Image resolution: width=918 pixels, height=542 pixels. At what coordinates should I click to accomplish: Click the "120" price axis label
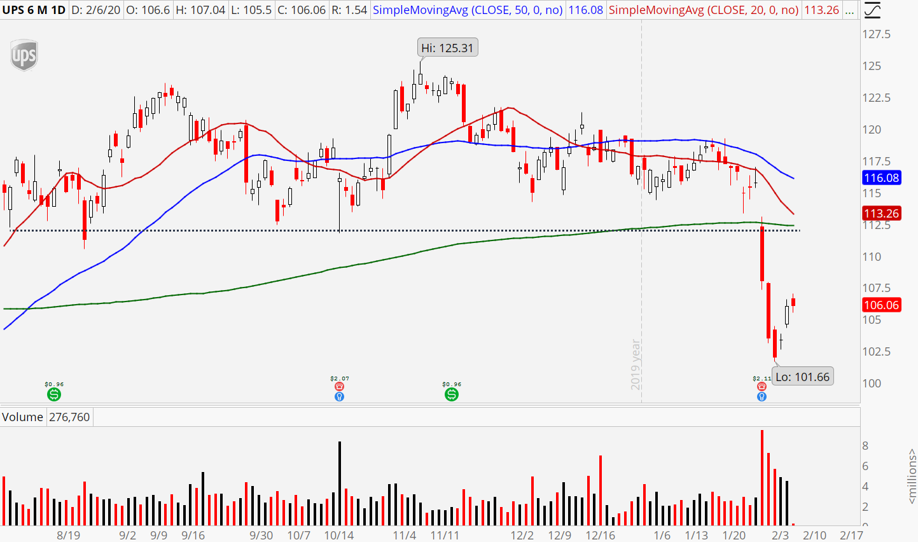click(872, 130)
